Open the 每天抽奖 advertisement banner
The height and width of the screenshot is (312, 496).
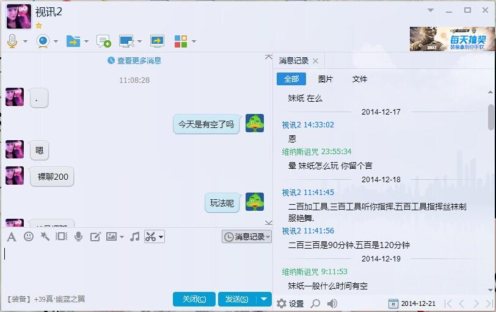pyautogui.click(x=452, y=39)
